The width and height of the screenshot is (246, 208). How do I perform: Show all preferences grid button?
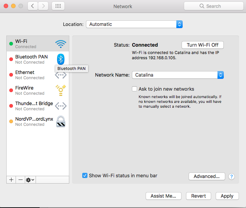(58, 6)
